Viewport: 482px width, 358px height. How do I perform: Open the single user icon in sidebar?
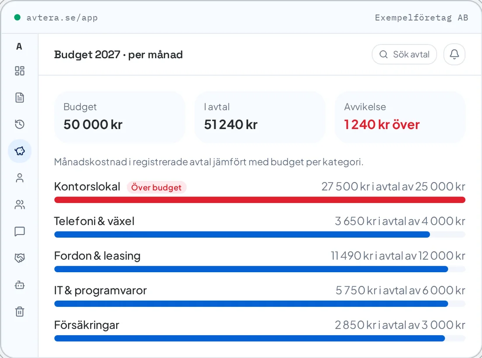point(20,178)
